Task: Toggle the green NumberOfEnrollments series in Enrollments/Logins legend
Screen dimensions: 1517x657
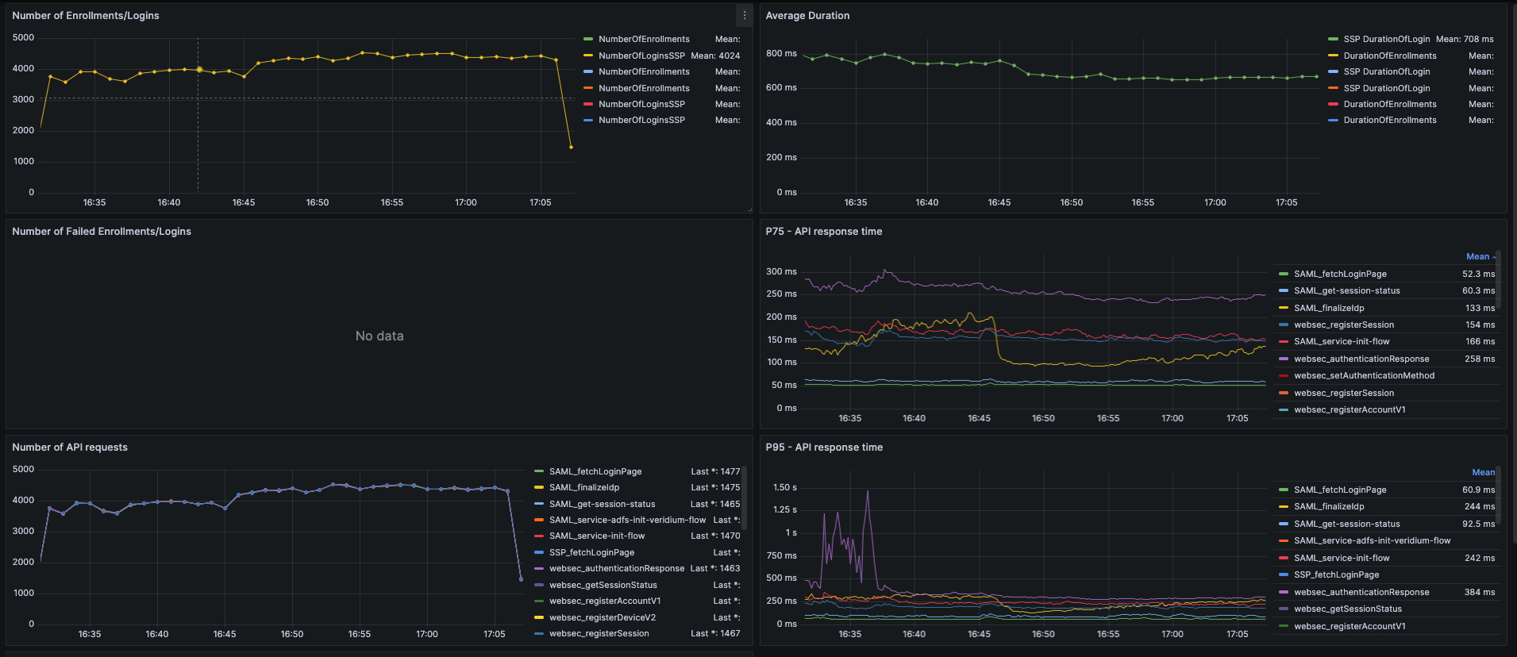Action: click(x=644, y=39)
